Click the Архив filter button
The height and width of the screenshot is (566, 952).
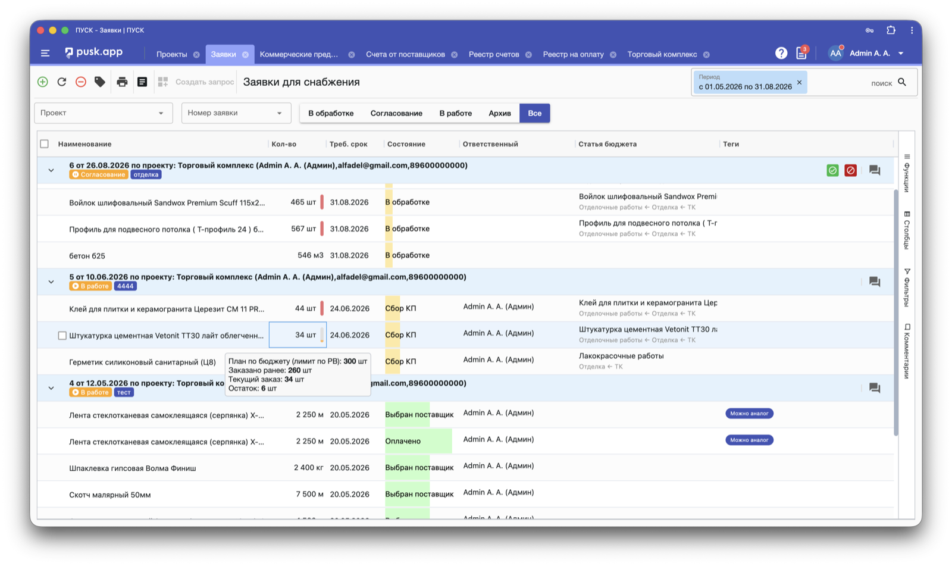(500, 113)
